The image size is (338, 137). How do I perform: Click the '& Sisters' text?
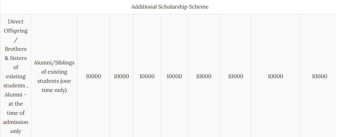tap(16, 58)
